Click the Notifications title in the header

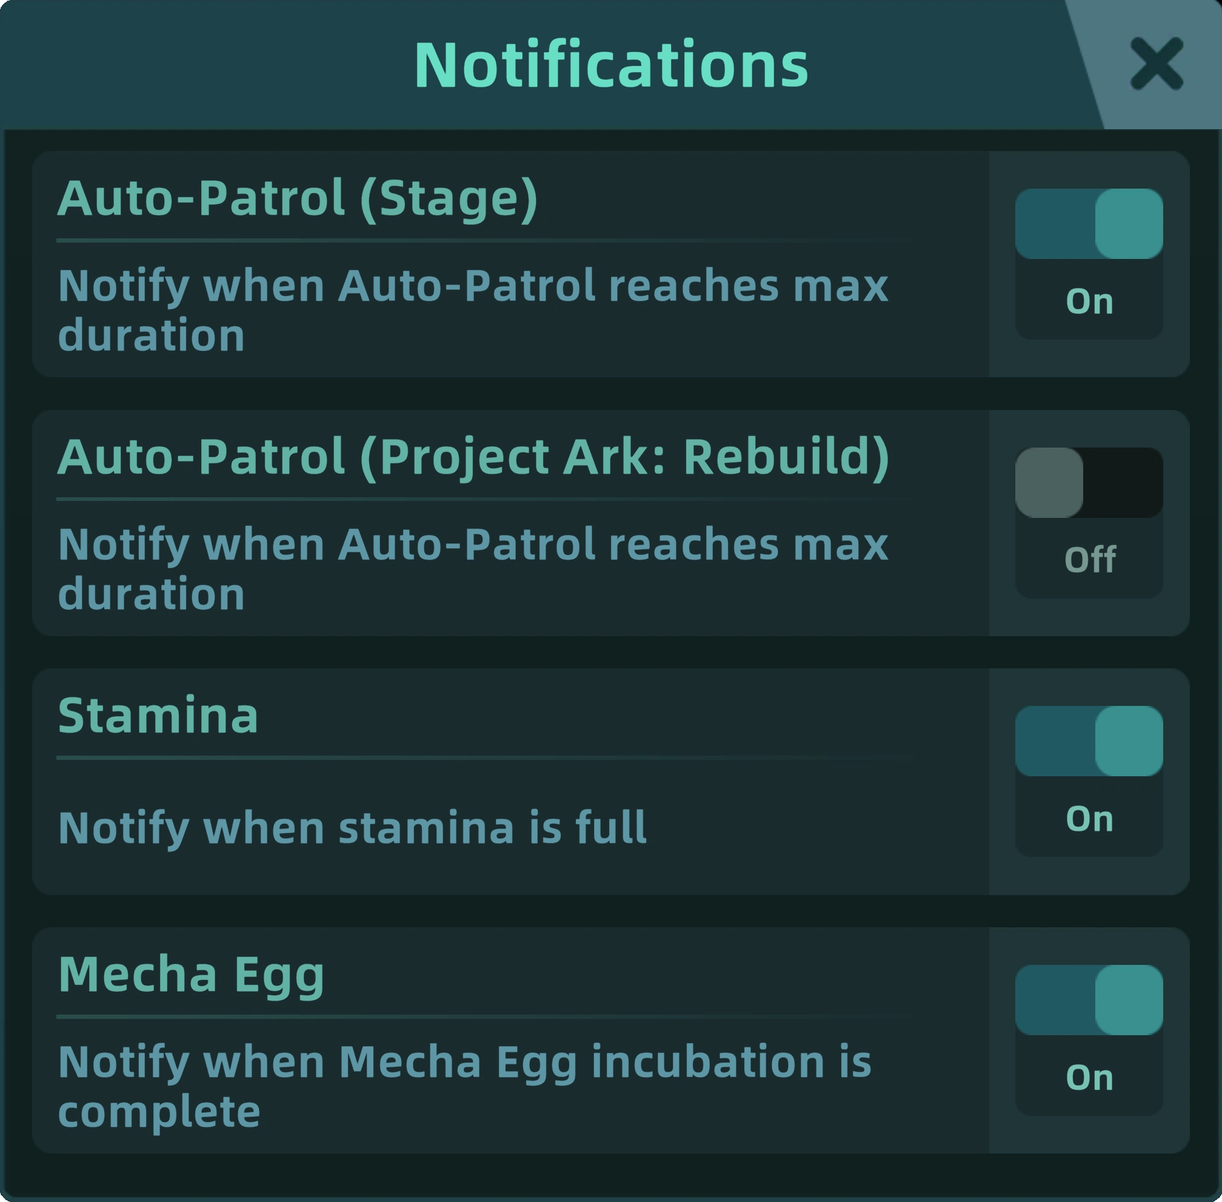(610, 64)
